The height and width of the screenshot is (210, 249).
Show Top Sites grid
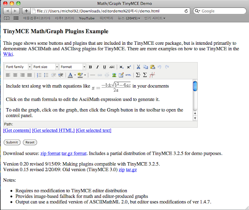click(x=16, y=18)
